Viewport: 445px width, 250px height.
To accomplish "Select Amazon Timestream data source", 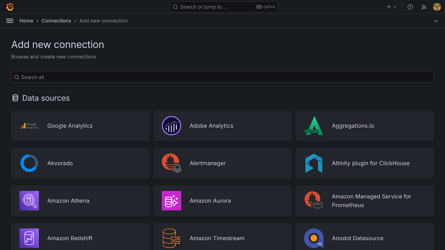I will point(222,237).
